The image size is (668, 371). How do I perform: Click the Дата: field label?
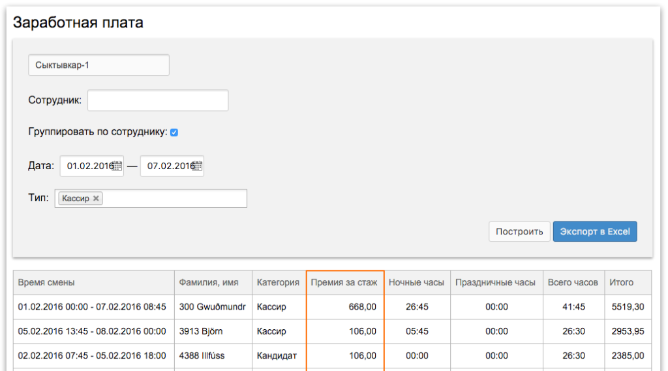pos(41,165)
